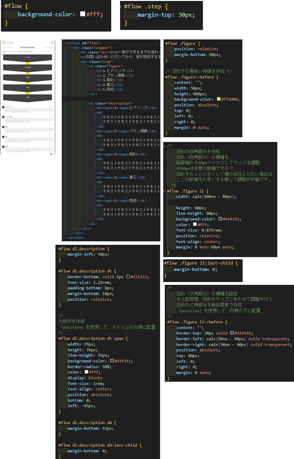Collapse the #flow .step rule with its fold chevron
The image size is (294, 459).
point(121,6)
